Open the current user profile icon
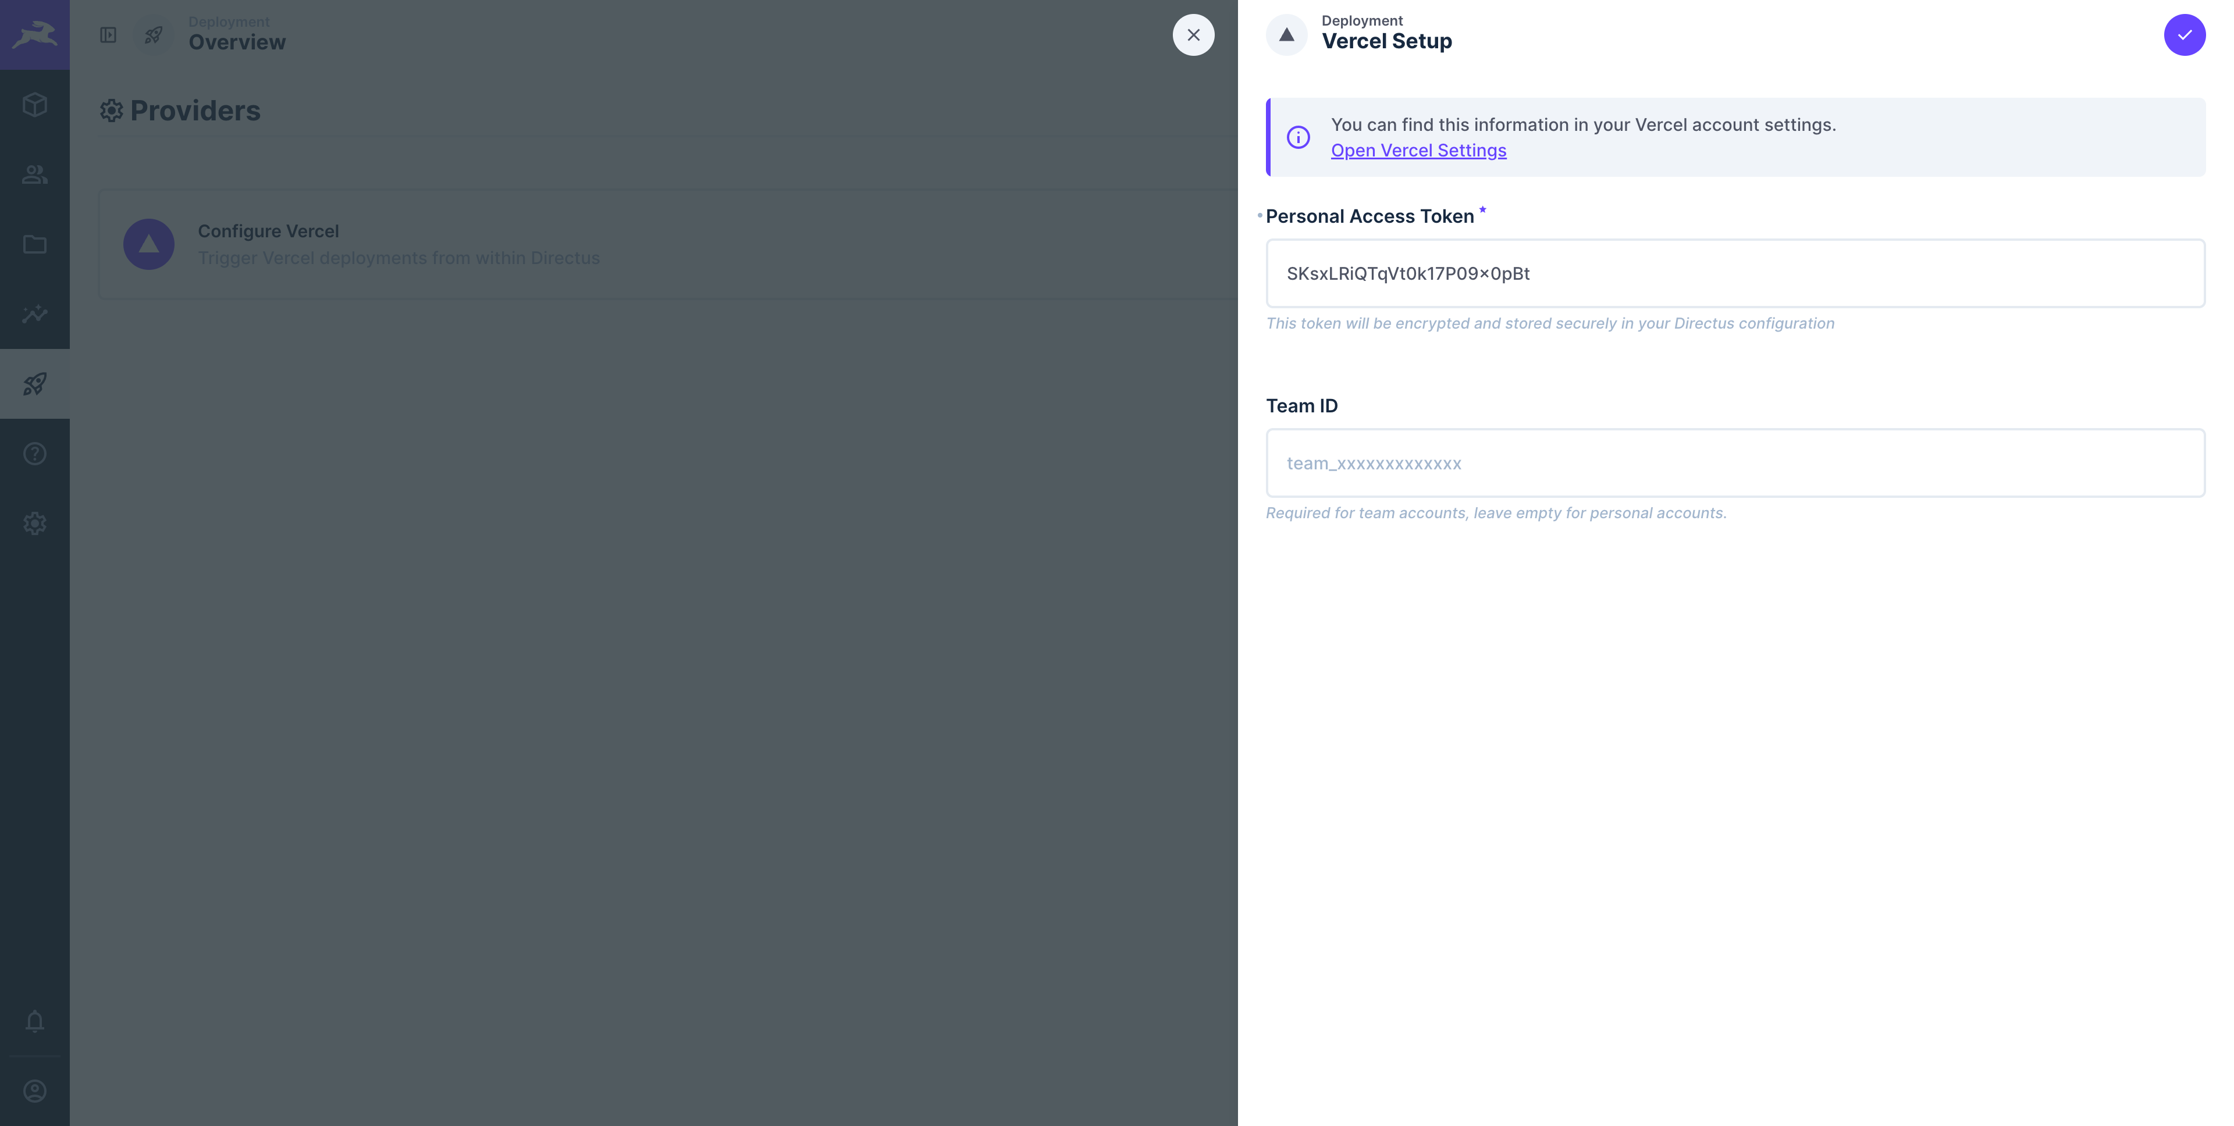Screen dimensions: 2234x1126 pos(35,1091)
